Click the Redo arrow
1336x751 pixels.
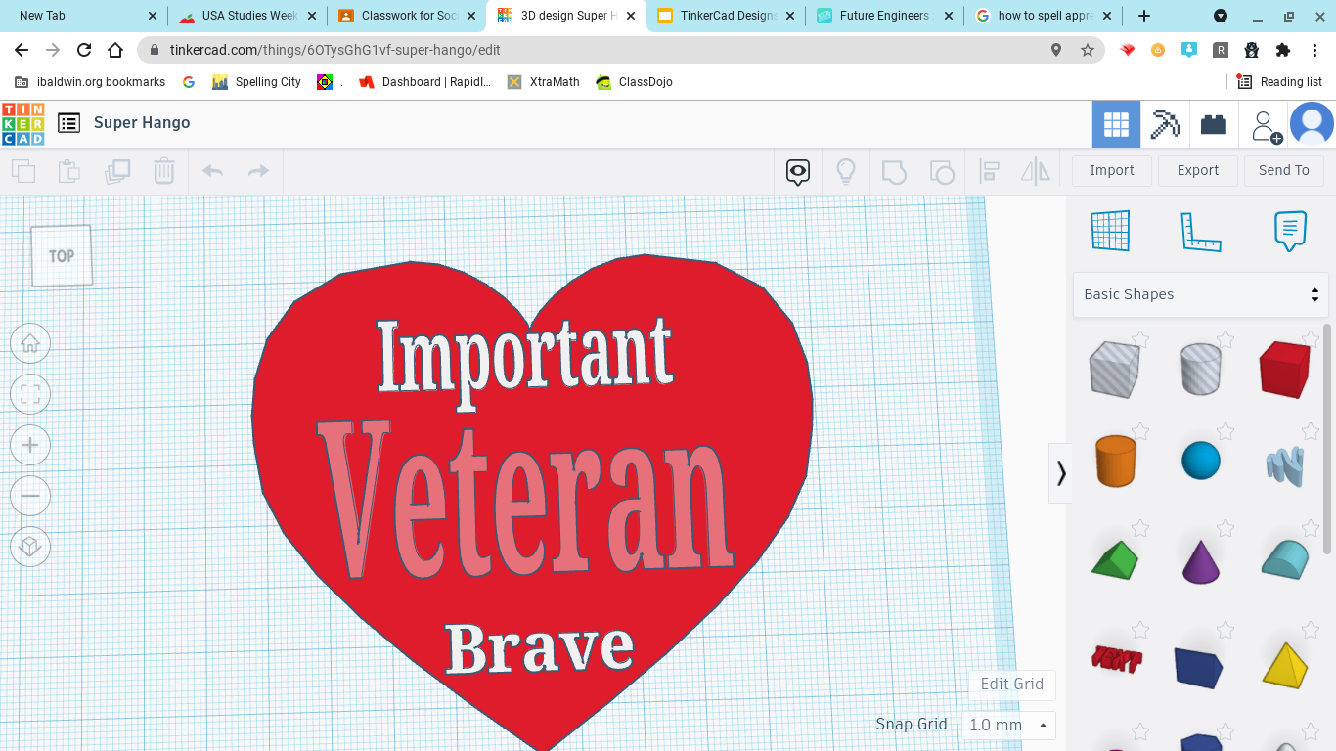258,172
